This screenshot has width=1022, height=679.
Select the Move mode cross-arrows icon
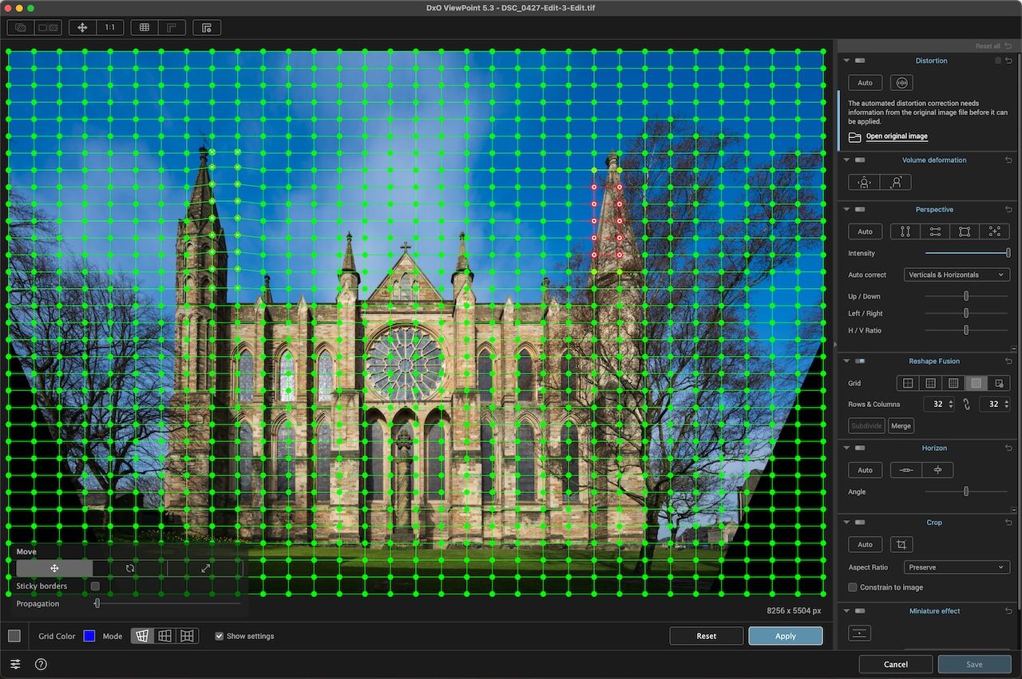click(54, 568)
